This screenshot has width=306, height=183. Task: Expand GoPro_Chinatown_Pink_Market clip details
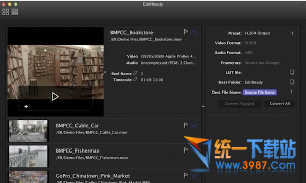(194, 175)
